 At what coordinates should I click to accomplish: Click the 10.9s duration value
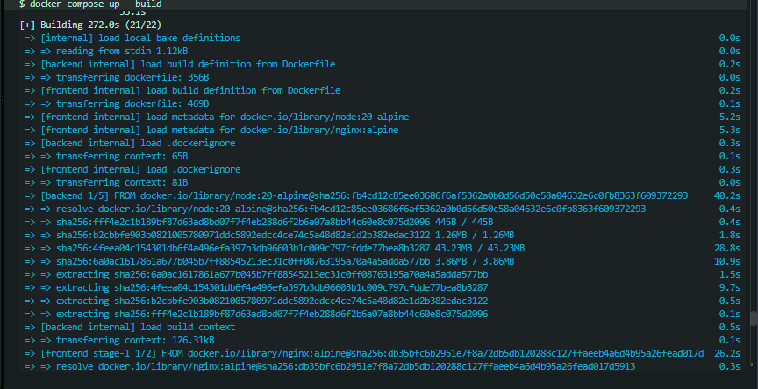click(x=727, y=261)
